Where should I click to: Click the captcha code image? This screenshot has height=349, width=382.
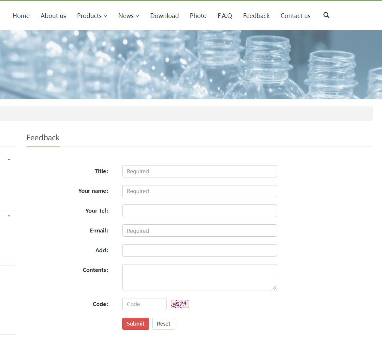click(180, 304)
